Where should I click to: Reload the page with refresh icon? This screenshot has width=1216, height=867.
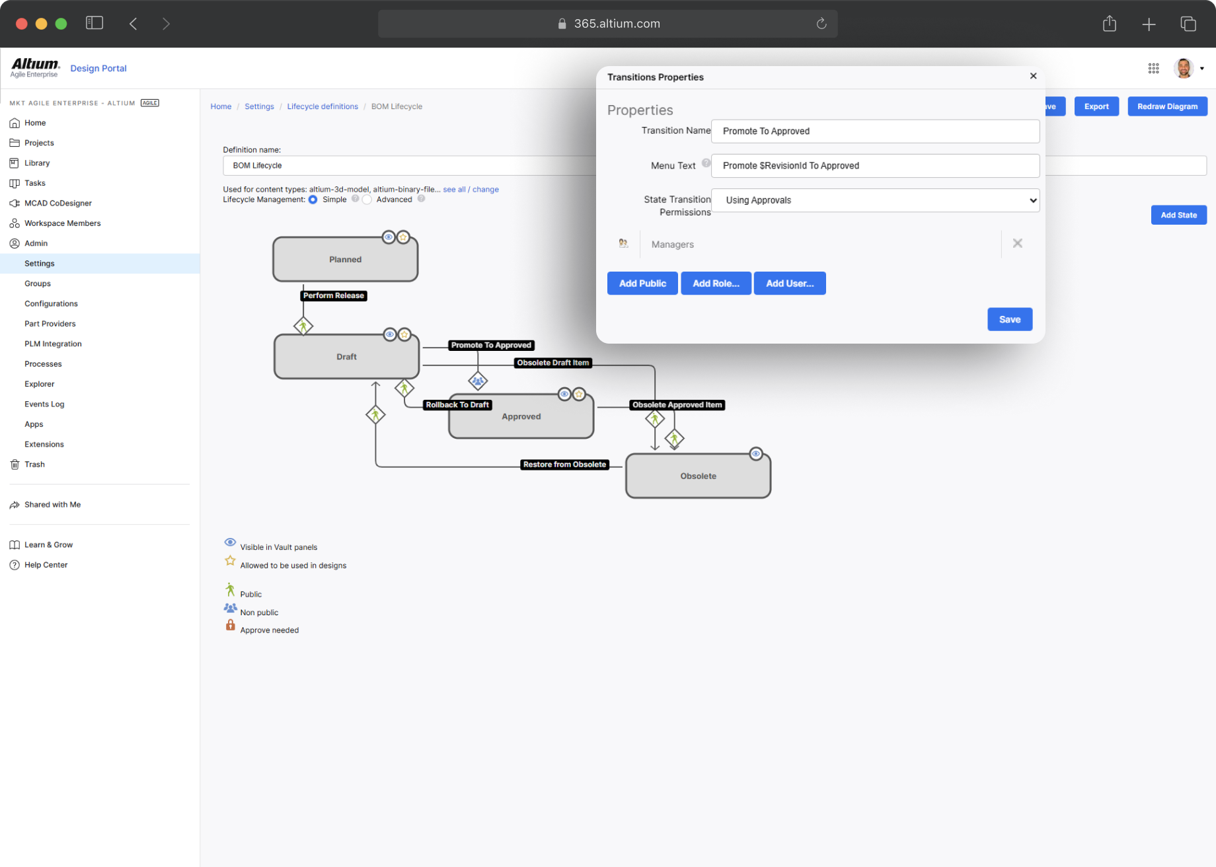[x=821, y=24]
